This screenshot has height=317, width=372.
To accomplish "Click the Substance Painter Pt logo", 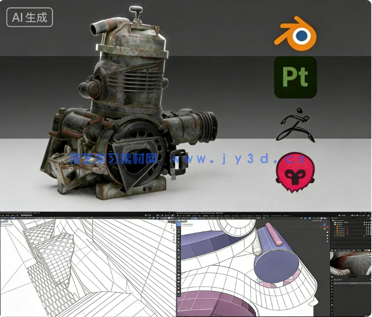I will pos(295,77).
